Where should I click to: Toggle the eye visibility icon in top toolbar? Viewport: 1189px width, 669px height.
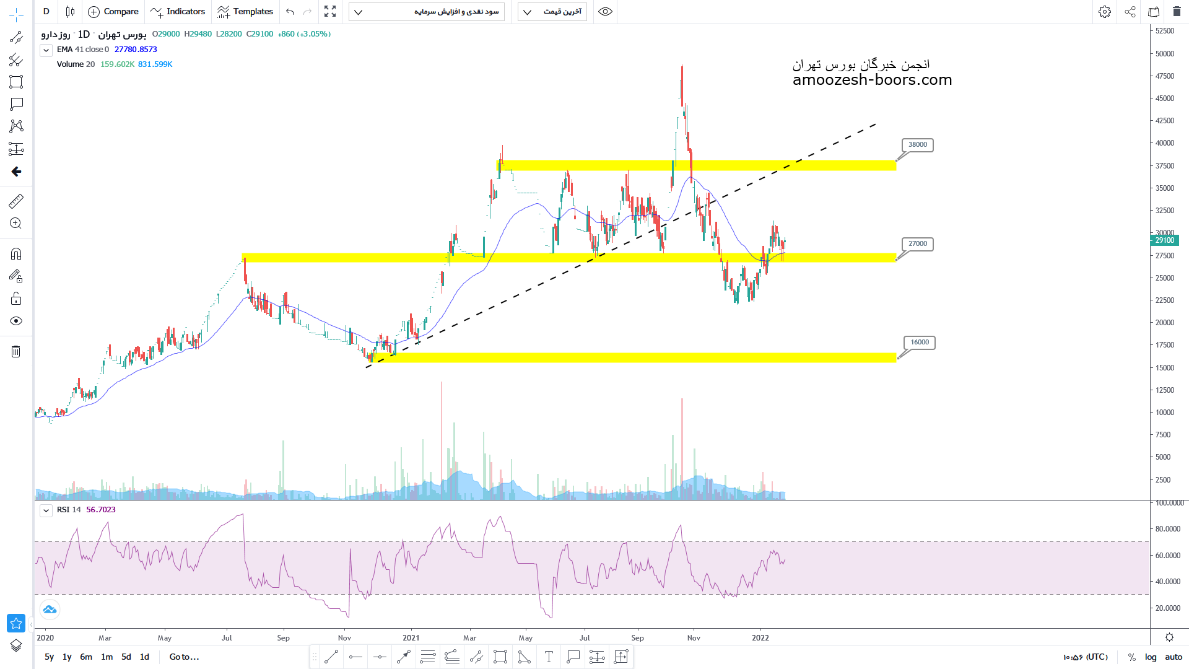[606, 12]
